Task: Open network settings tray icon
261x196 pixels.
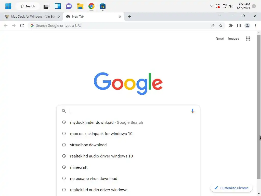Action: [x=225, y=6]
